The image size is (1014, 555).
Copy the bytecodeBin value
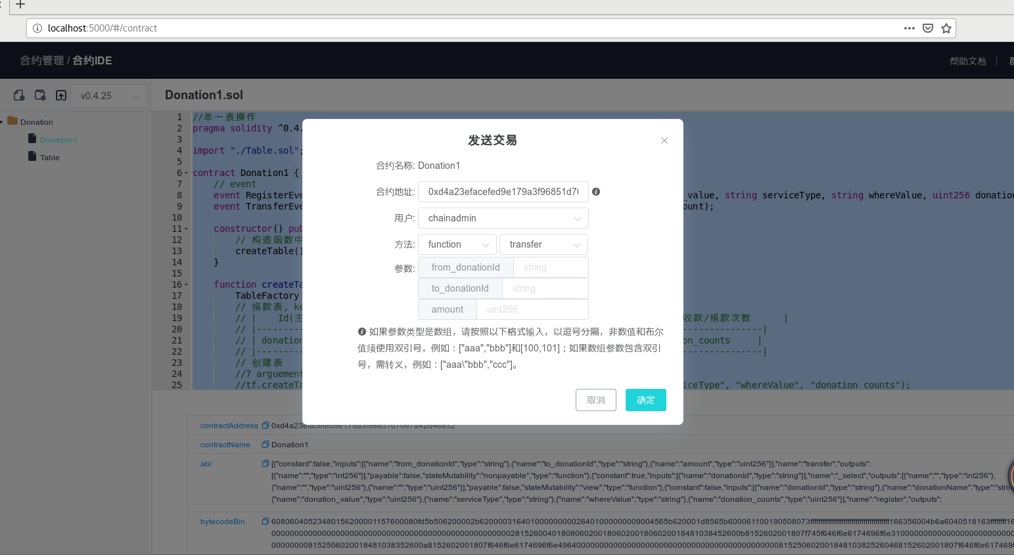(x=265, y=521)
